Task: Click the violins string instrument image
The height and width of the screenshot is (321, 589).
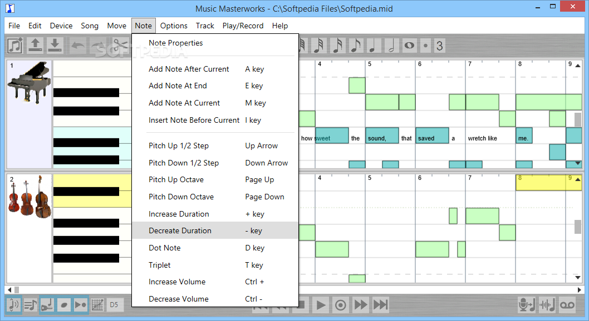Action: coord(30,197)
